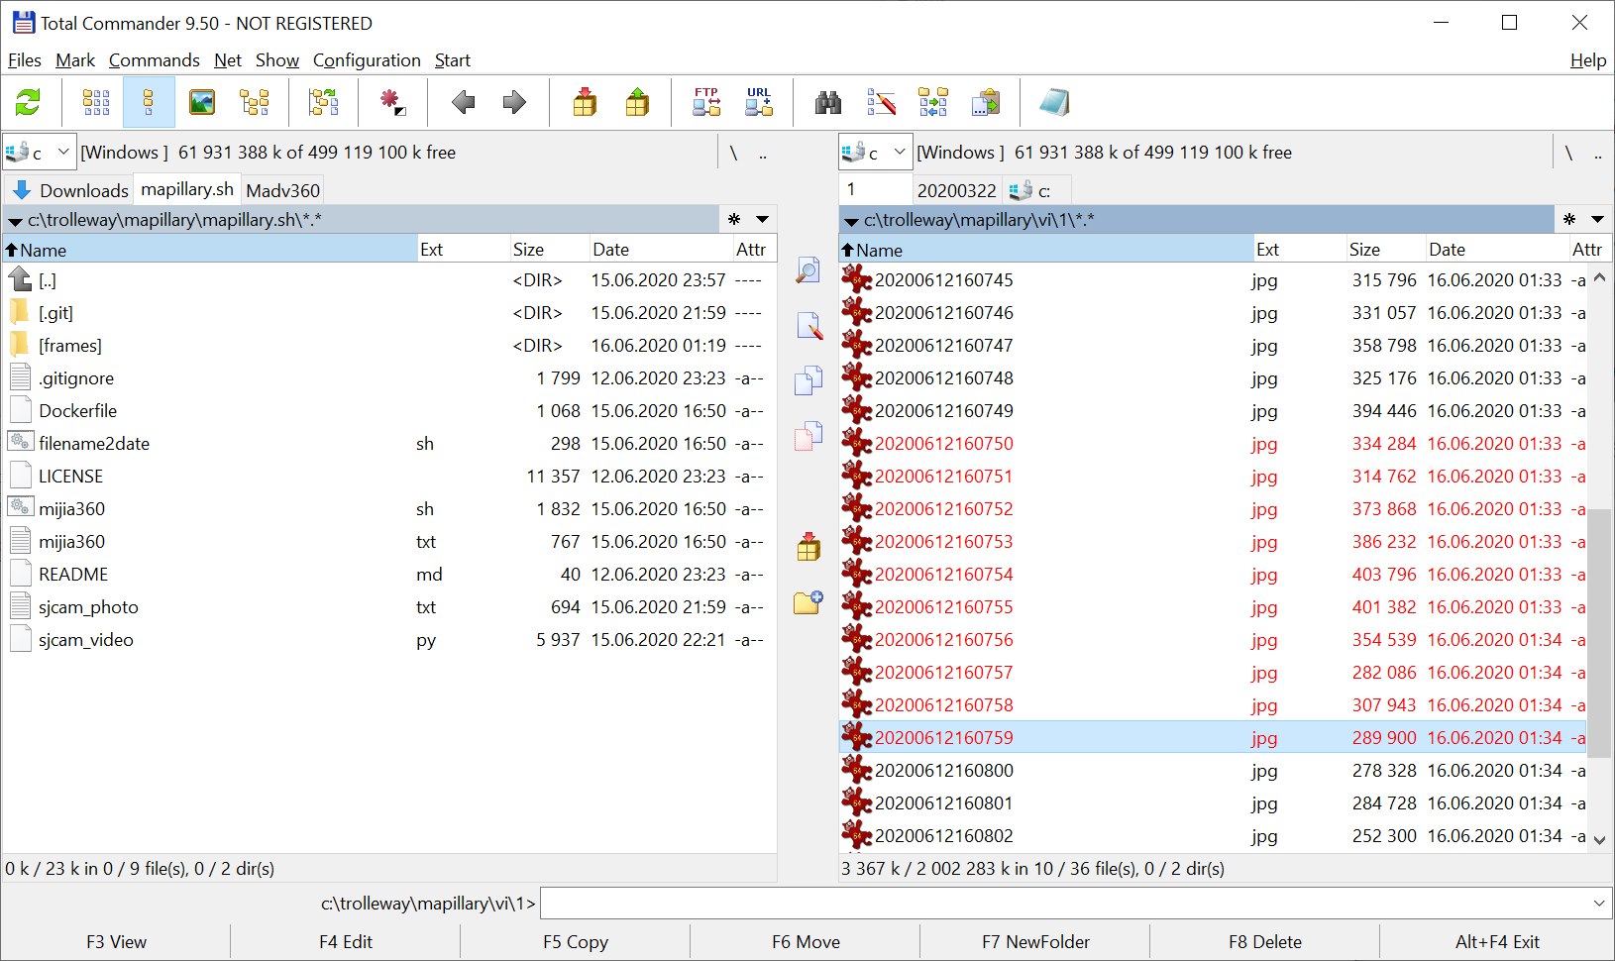This screenshot has width=1615, height=961.
Task: Switch to brief file-names-only view
Action: pos(96,102)
